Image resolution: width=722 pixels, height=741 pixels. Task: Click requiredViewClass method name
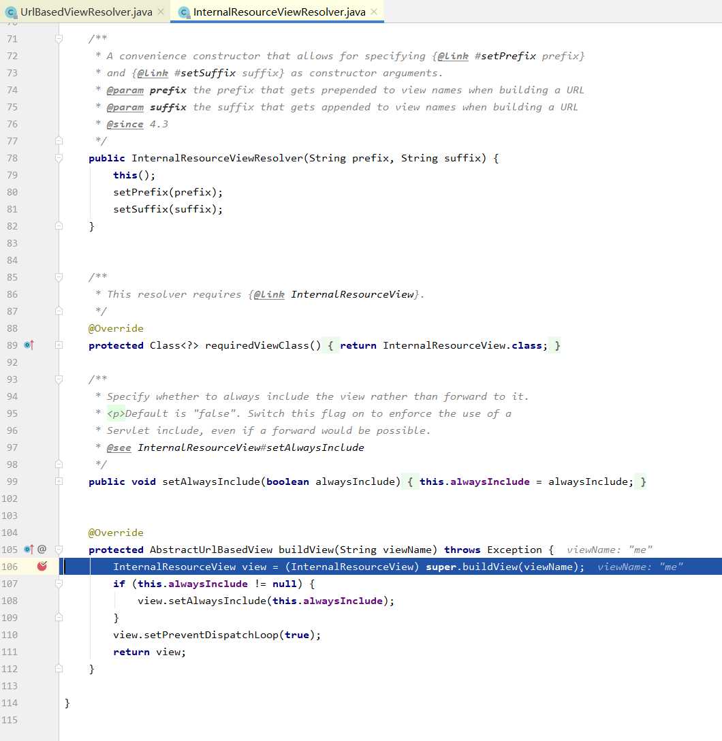pyautogui.click(x=257, y=345)
